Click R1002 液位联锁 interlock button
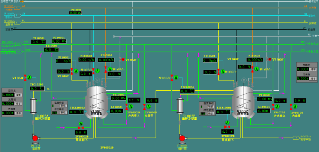This screenshot has height=152, width=319. coord(211,113)
